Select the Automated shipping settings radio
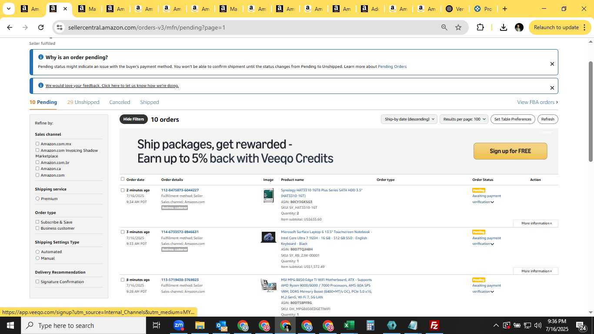 pos(37,252)
